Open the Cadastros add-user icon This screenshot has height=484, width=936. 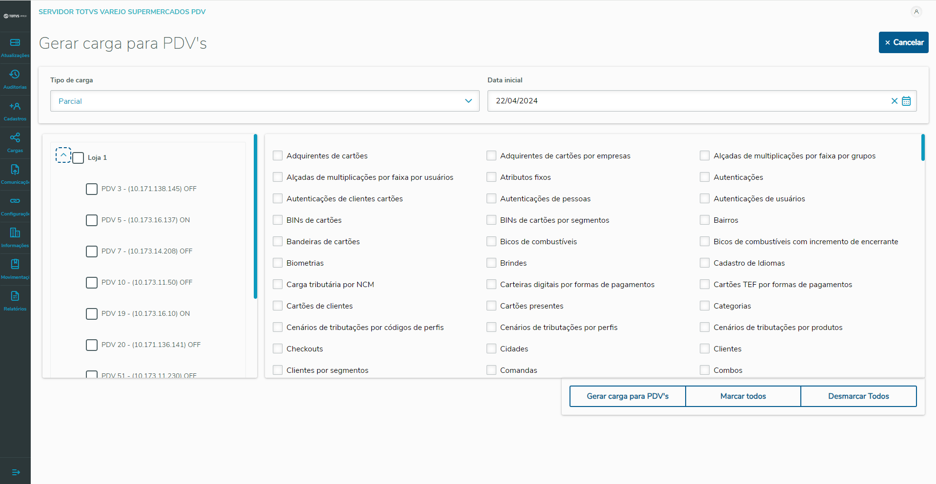tap(15, 106)
